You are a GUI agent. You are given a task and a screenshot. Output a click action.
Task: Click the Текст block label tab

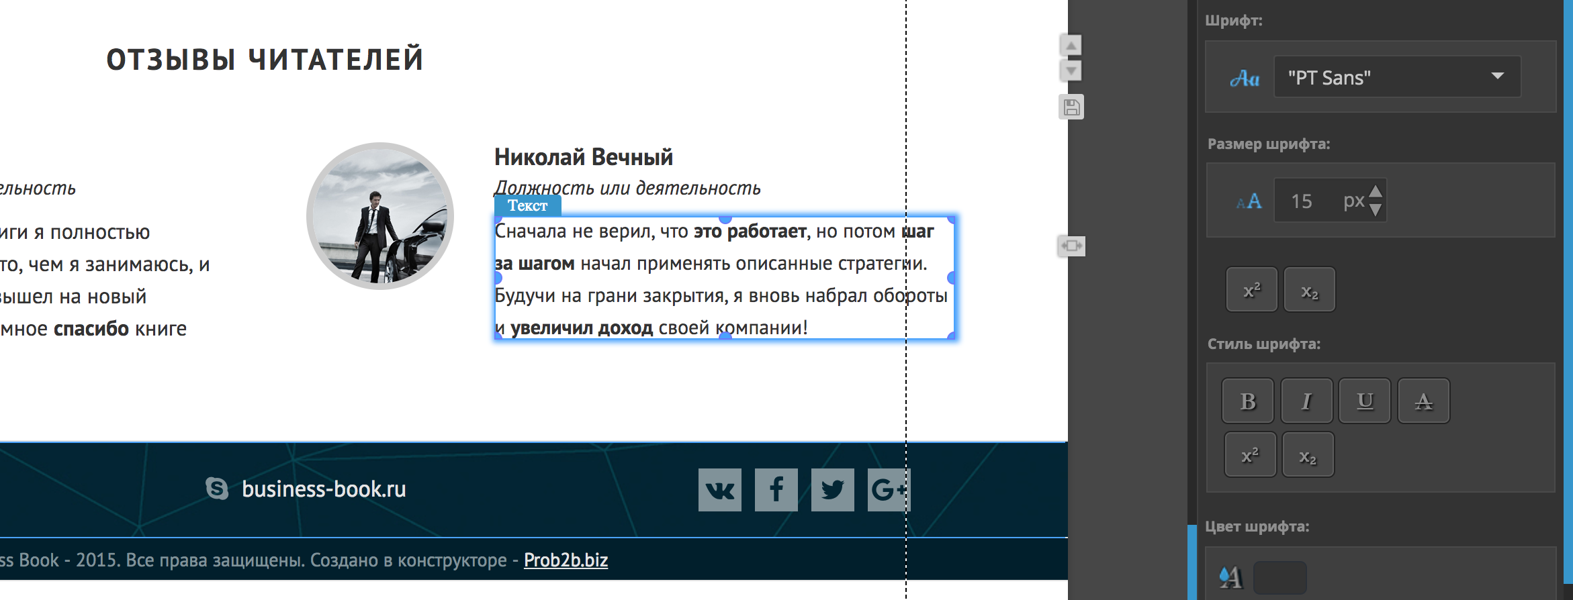(x=527, y=205)
